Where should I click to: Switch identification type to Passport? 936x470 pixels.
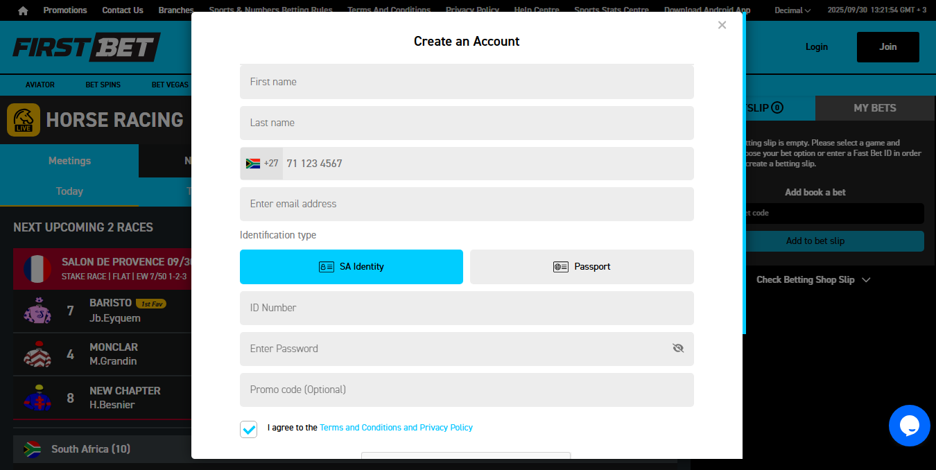(x=582, y=266)
